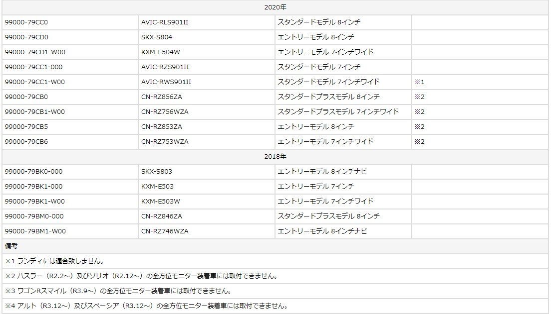Click the 備考 remarks header
The image size is (551, 314).
11,246
